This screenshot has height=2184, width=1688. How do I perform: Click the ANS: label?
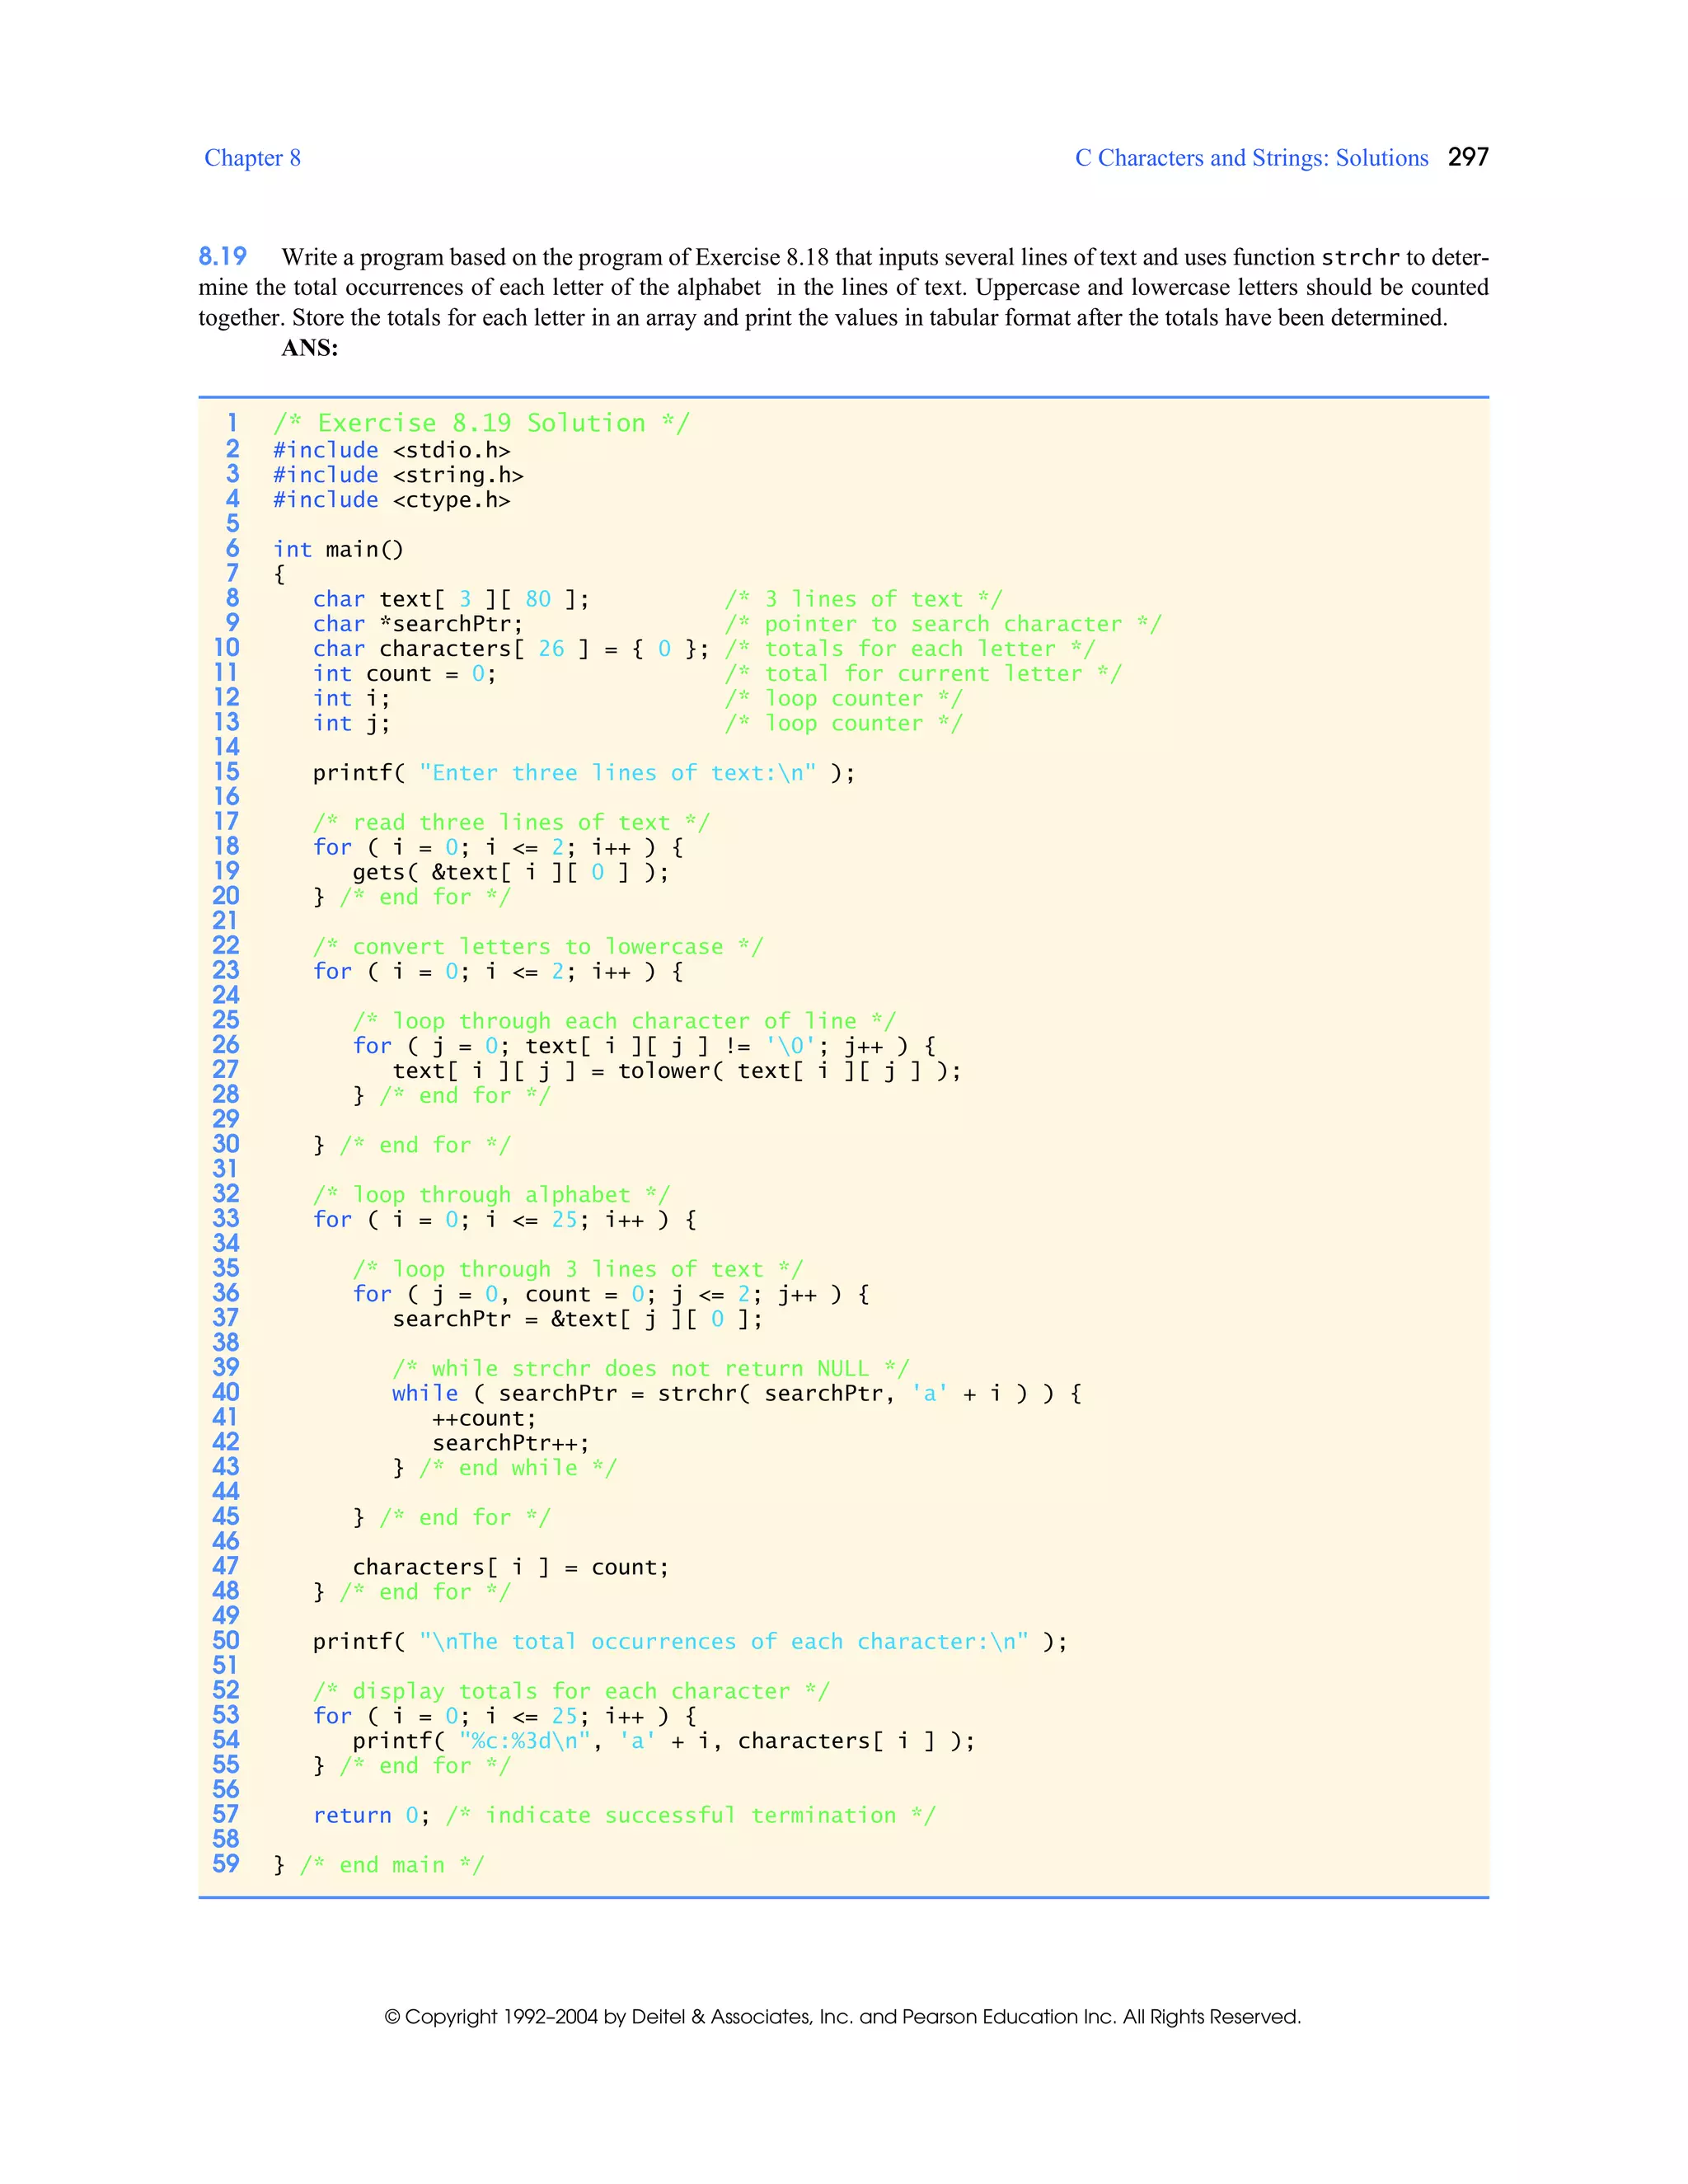pos(310,347)
